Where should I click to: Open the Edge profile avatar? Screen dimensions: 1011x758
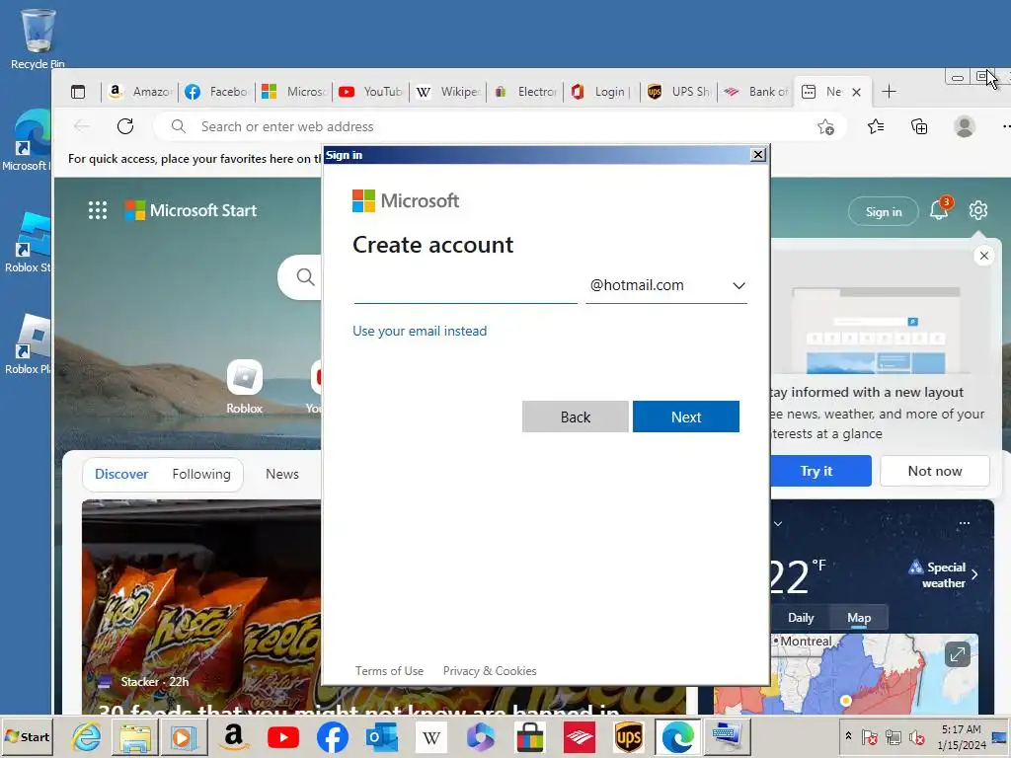click(965, 126)
